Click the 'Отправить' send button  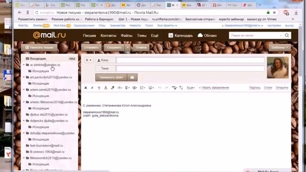(91, 47)
